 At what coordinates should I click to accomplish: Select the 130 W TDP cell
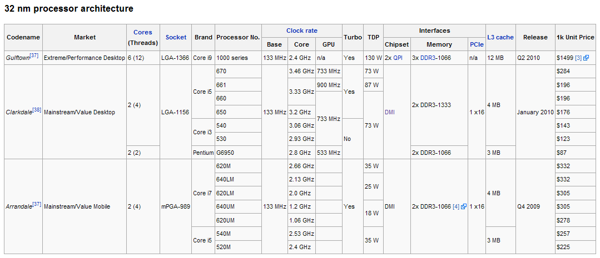pos(373,58)
